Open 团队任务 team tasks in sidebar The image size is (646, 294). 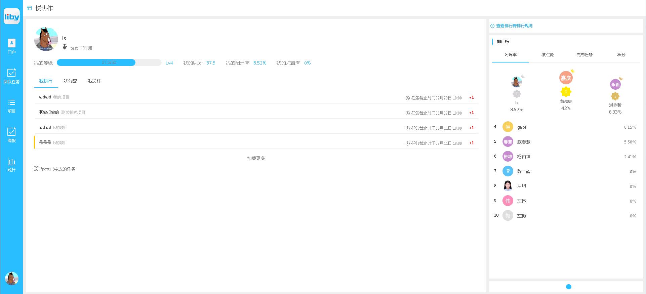pos(11,76)
